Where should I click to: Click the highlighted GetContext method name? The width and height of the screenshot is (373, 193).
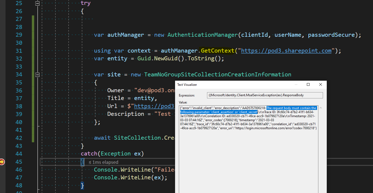(x=217, y=50)
